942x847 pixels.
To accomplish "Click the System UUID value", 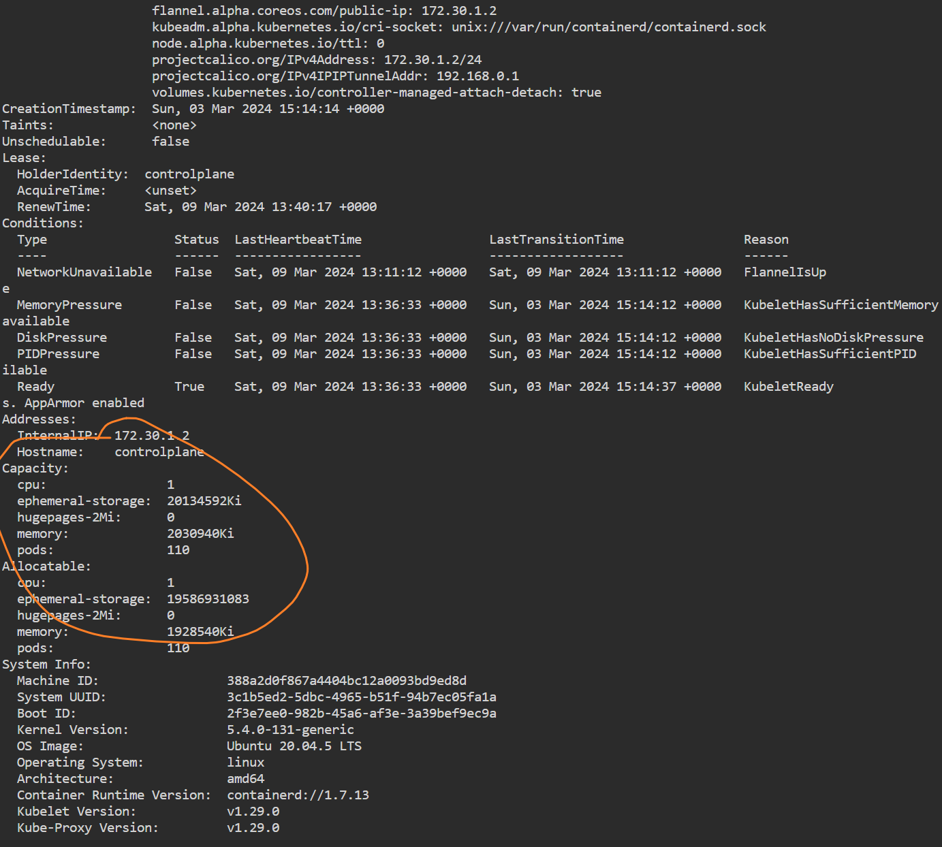I will [361, 697].
